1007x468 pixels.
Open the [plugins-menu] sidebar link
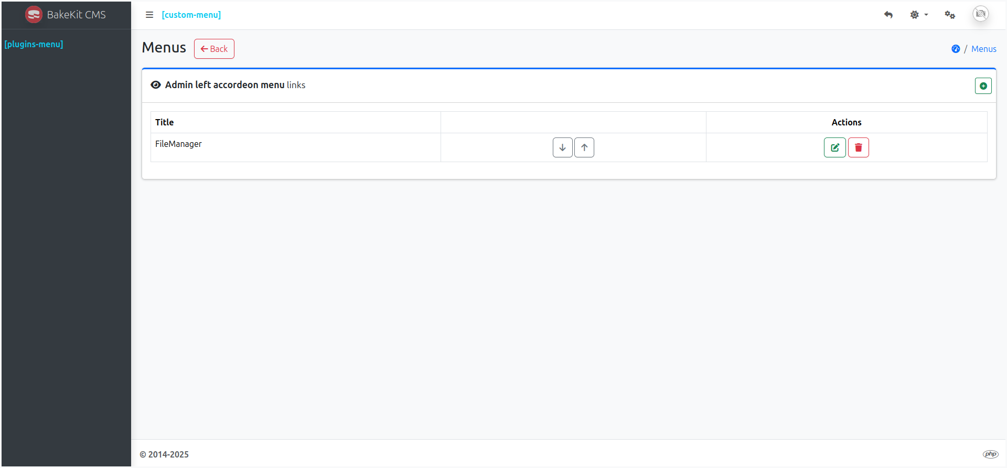(x=34, y=44)
